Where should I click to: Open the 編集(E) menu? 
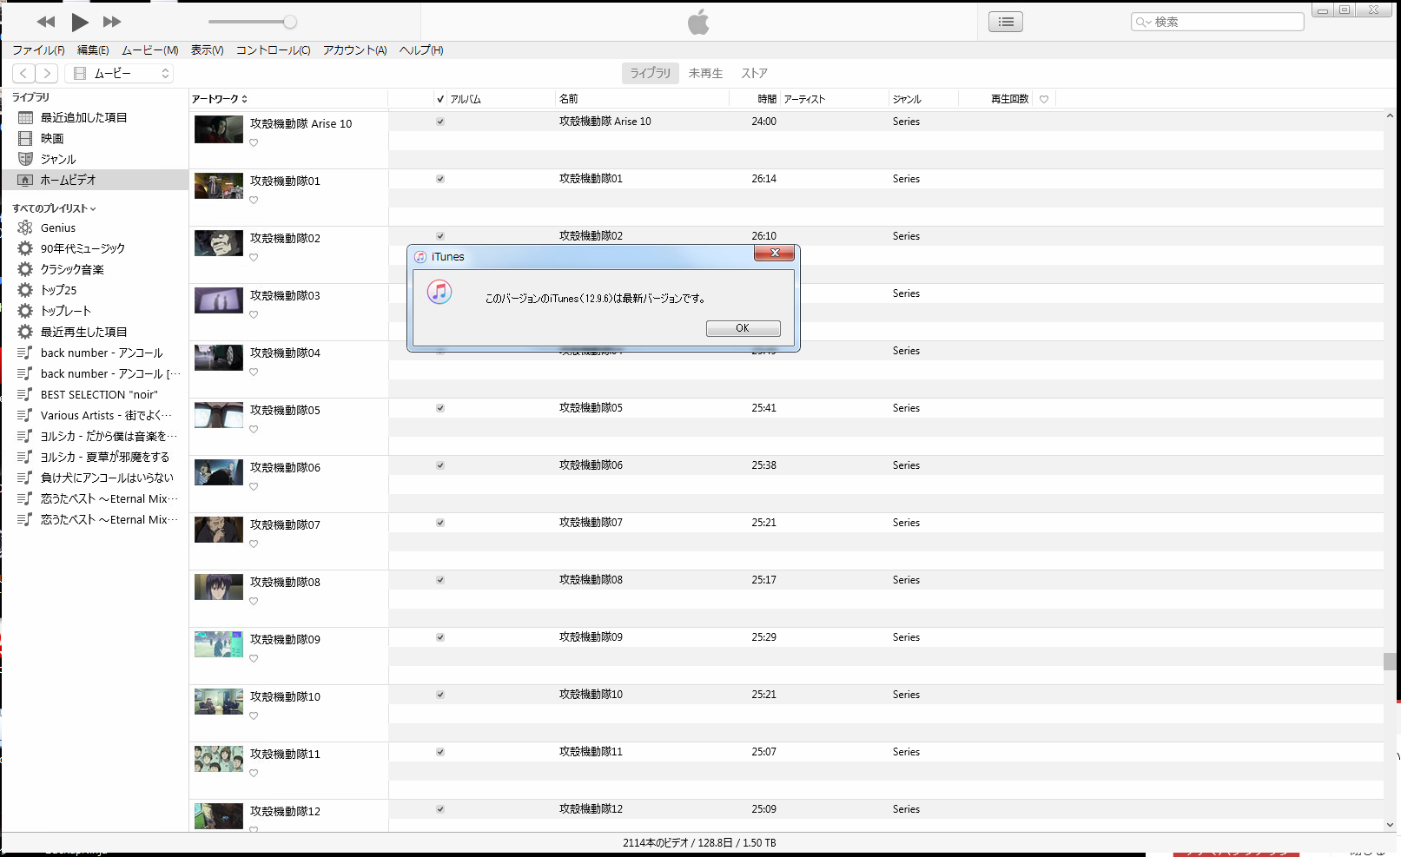93,50
